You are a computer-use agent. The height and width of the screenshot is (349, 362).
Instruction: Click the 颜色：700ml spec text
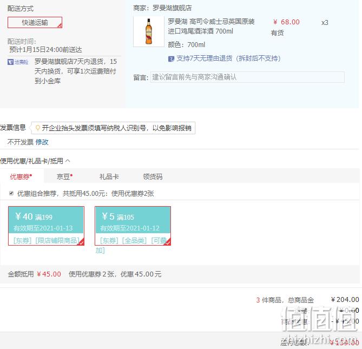(x=187, y=44)
